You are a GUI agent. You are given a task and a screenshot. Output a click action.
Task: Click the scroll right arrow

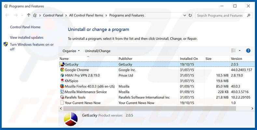(252, 108)
